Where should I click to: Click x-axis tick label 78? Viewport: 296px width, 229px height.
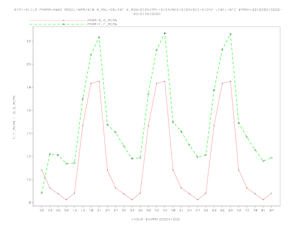point(255,210)
